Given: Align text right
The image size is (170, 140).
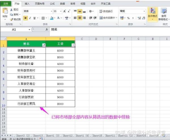Looking at the screenshot, I should tap(84, 18).
